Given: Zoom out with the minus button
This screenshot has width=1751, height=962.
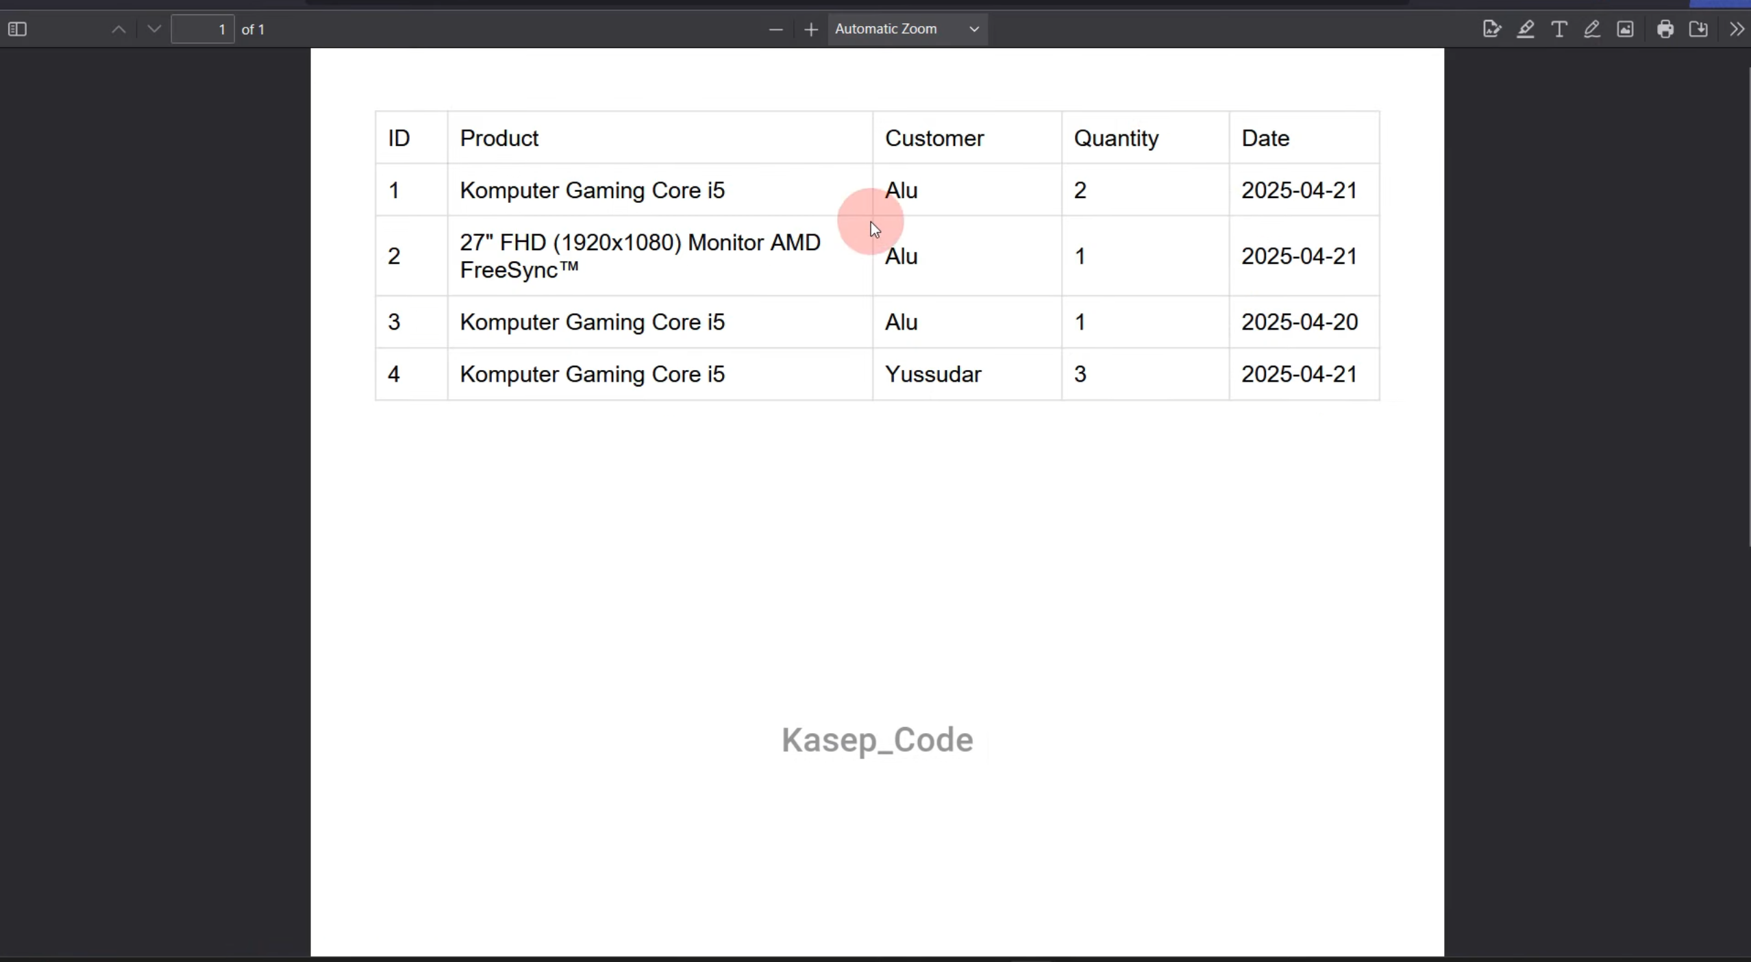Looking at the screenshot, I should tap(775, 29).
